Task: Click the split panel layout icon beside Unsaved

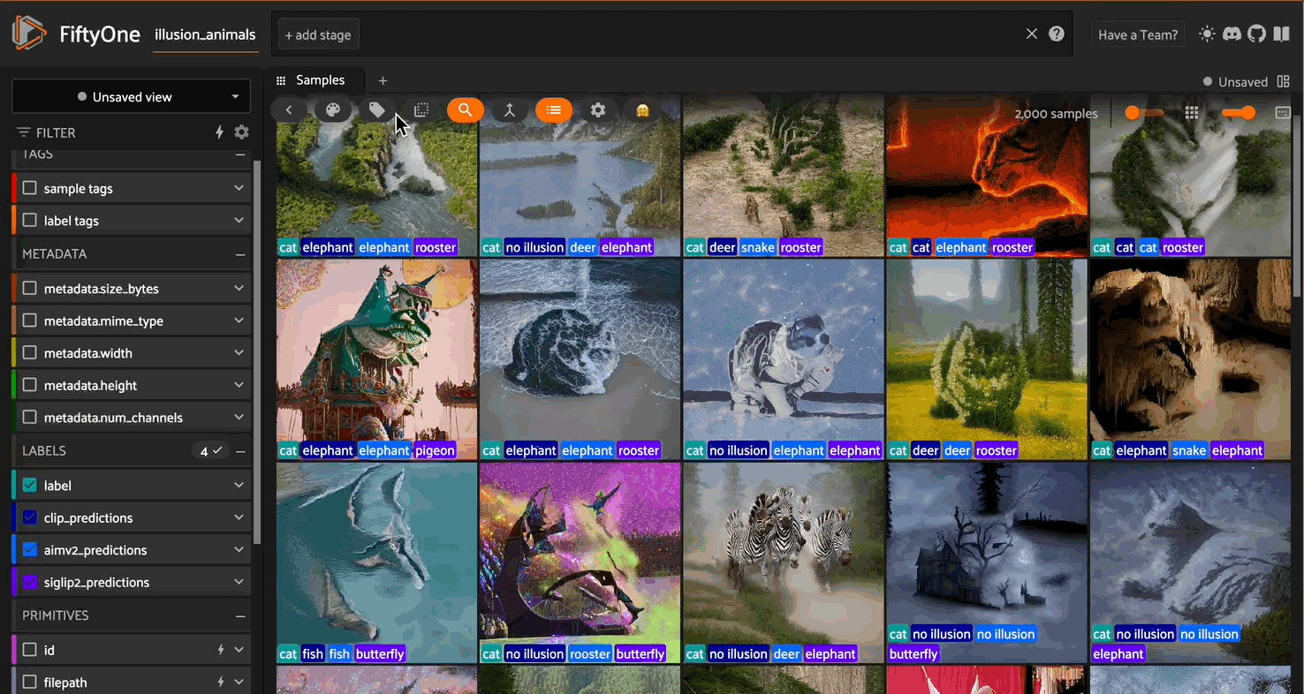Action: [1284, 81]
